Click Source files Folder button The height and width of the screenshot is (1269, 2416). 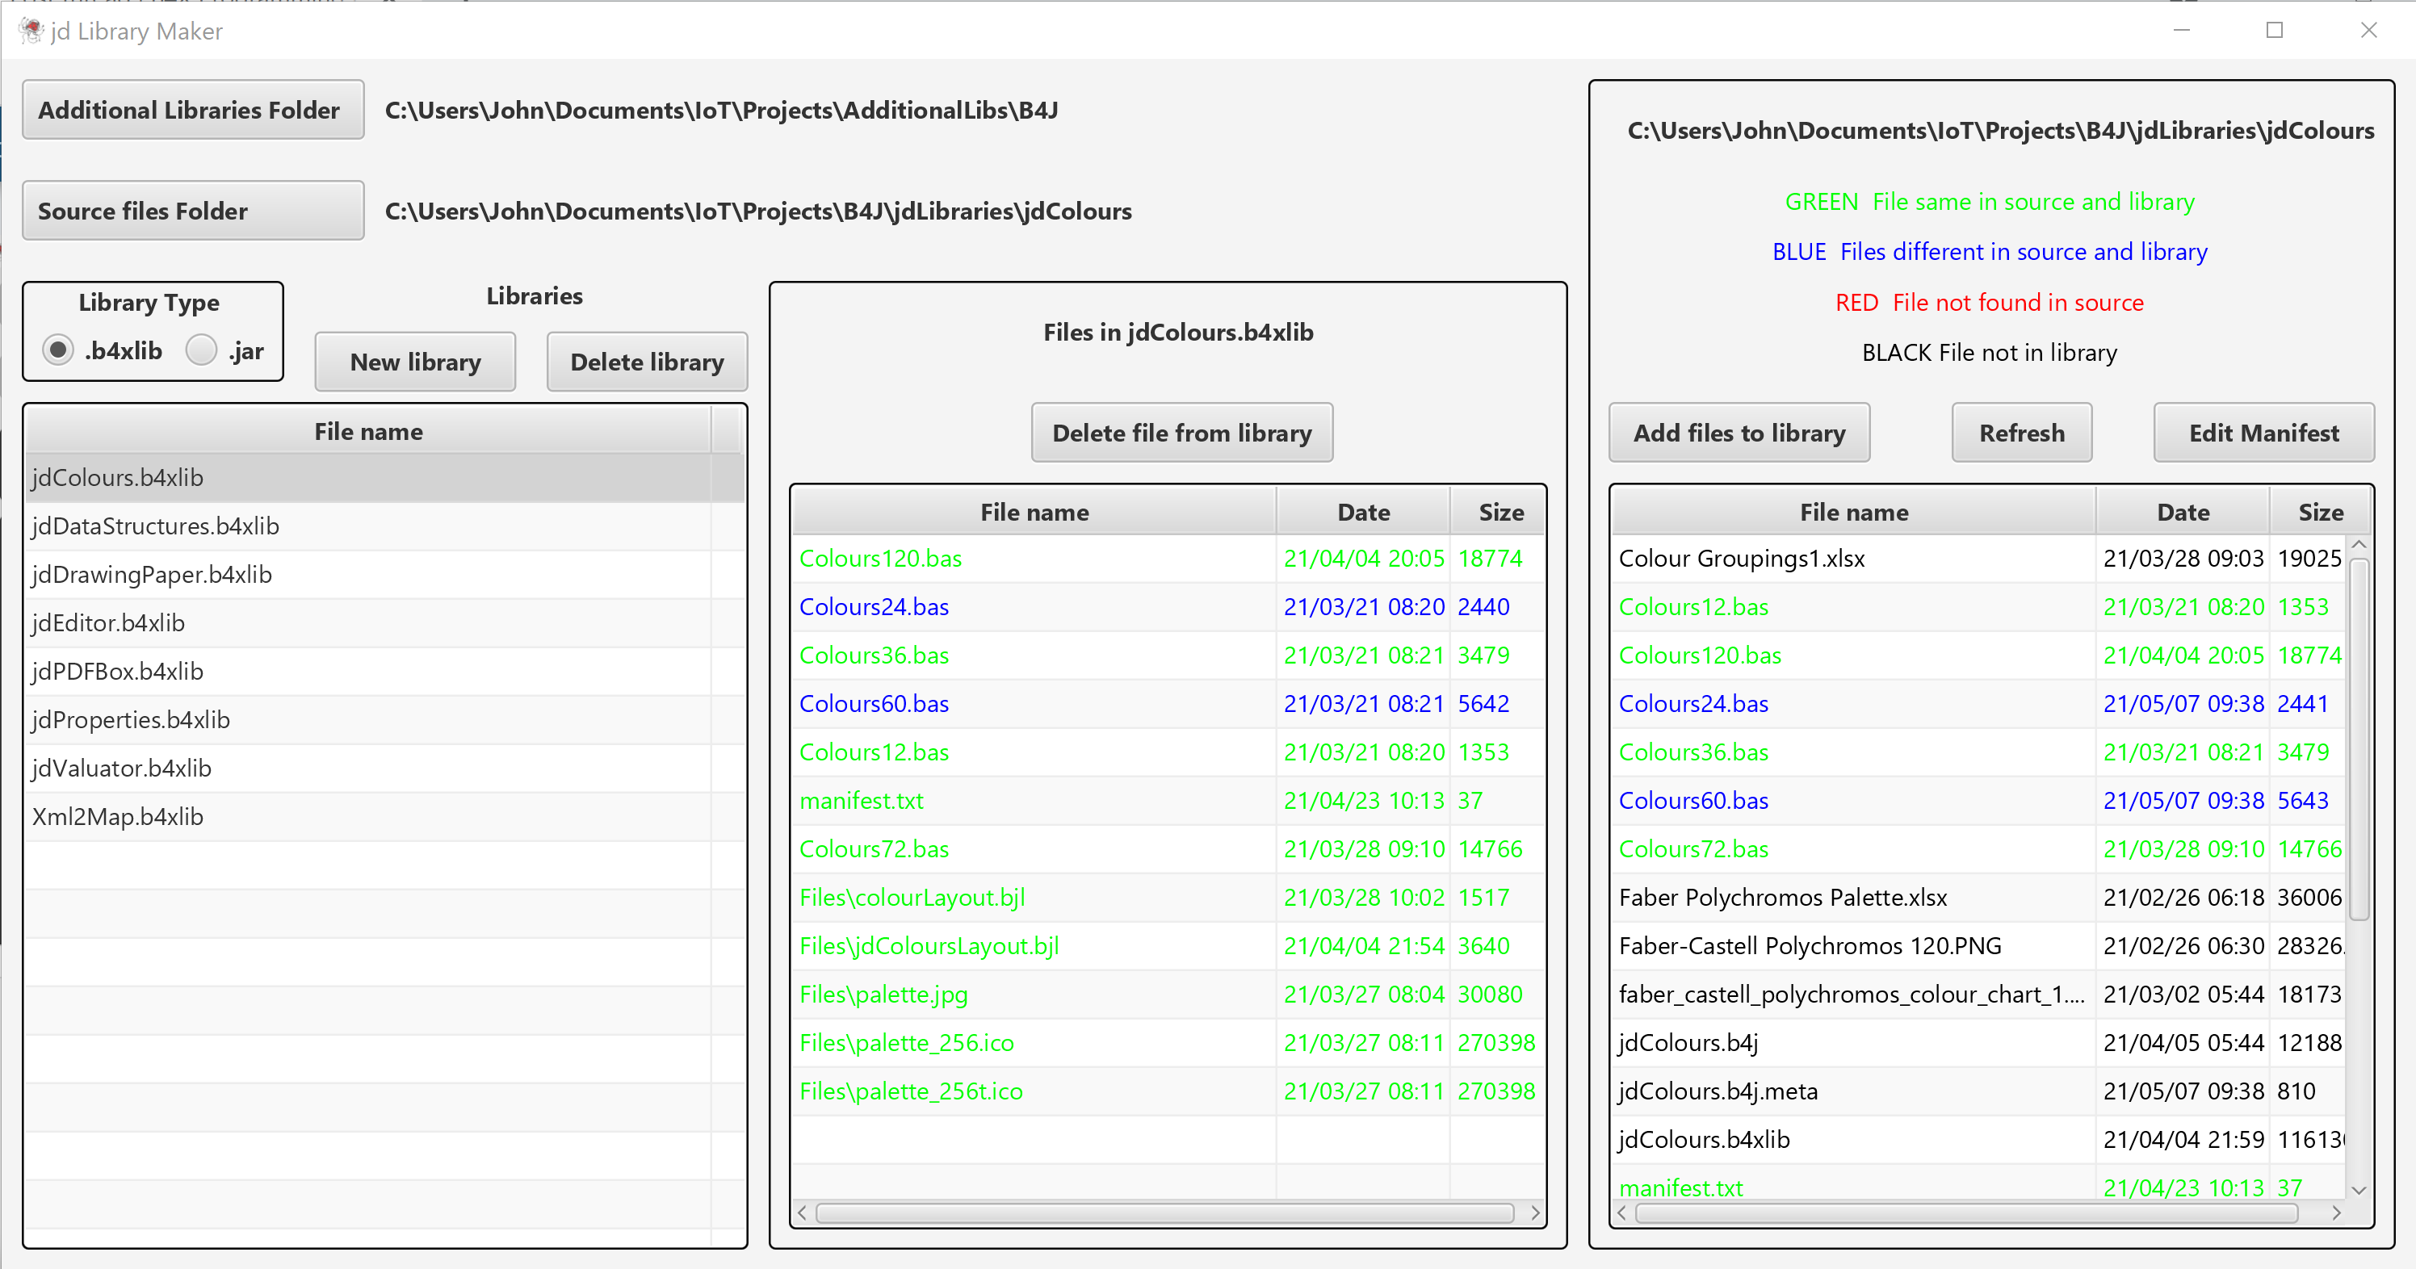point(192,211)
